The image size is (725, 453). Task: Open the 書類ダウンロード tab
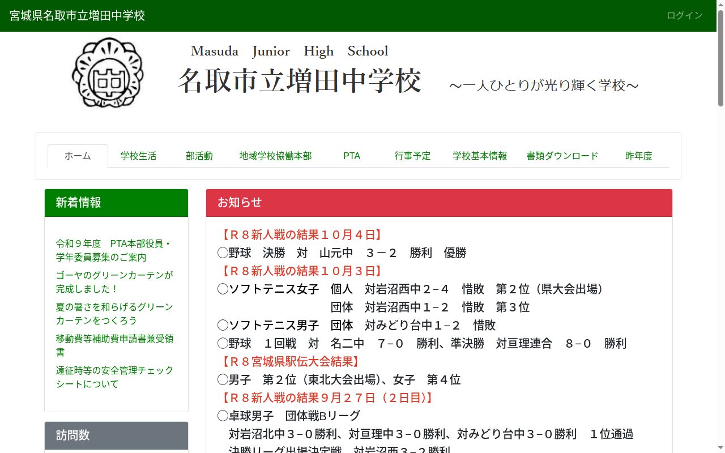tap(562, 156)
